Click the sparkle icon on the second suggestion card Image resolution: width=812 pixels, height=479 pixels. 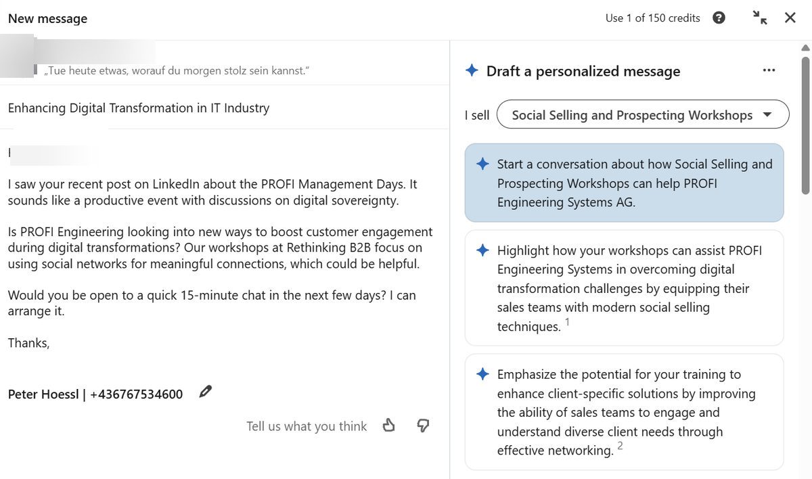tap(482, 250)
